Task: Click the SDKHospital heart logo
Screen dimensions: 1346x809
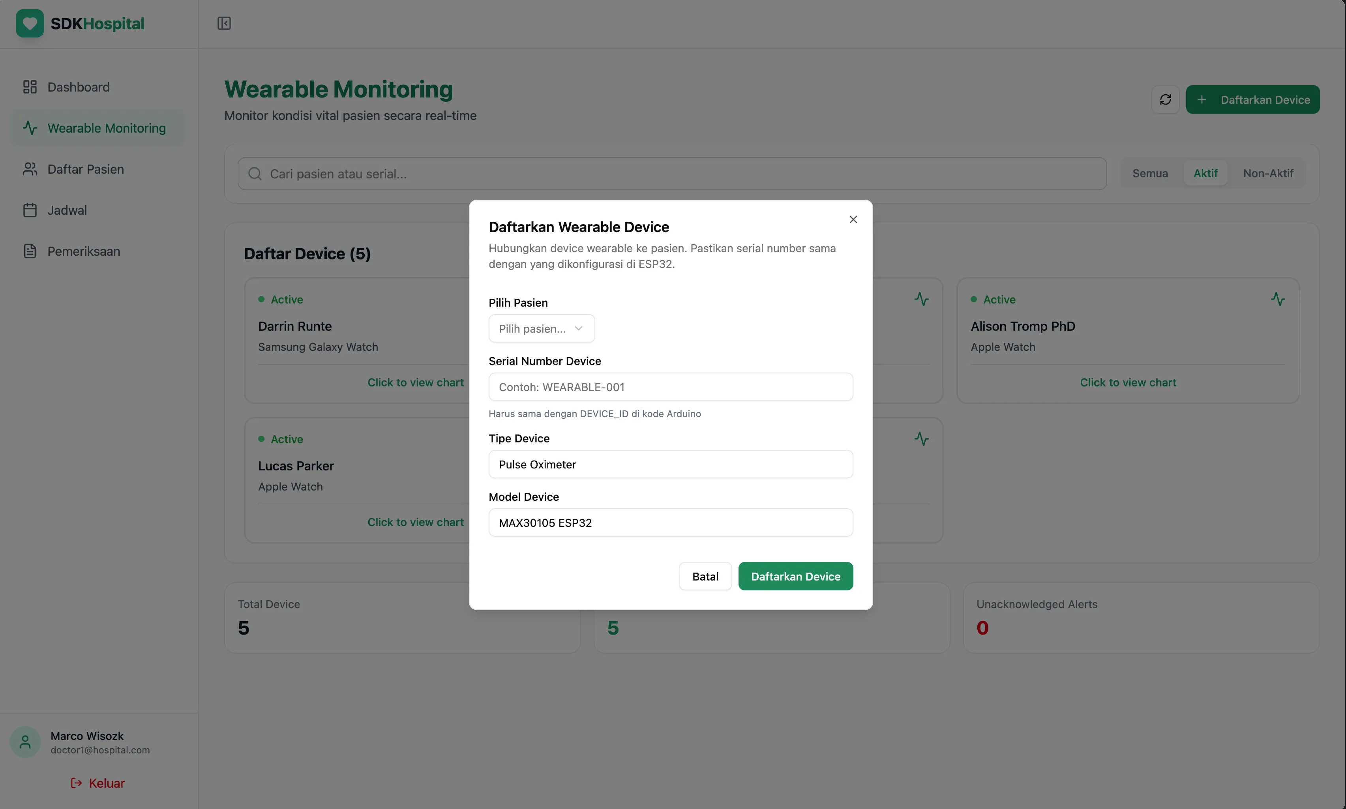Action: click(30, 23)
